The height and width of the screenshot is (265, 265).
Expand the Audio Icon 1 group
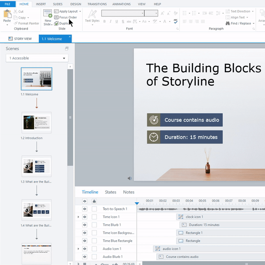point(78,249)
